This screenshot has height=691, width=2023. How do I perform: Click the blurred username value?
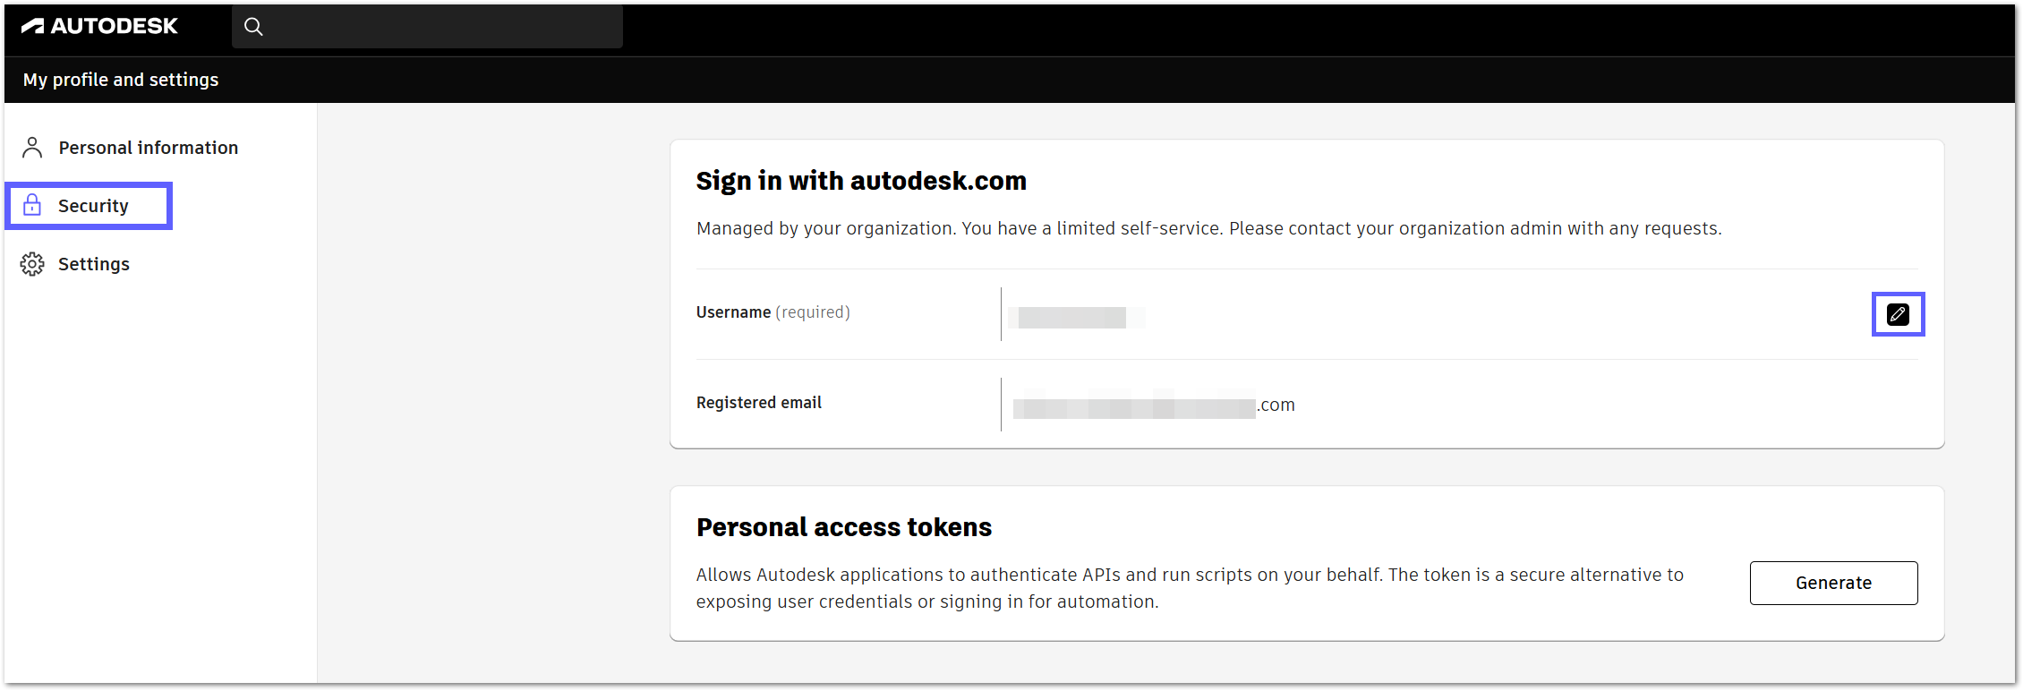(1072, 317)
